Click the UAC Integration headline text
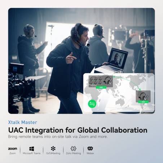This screenshot has height=163, width=163. click(78, 130)
